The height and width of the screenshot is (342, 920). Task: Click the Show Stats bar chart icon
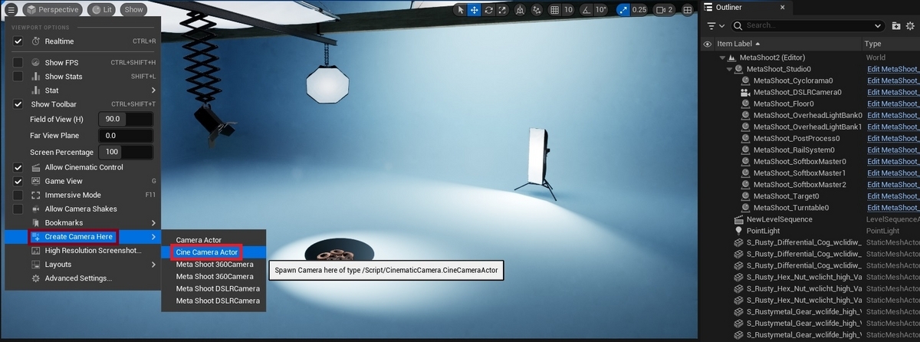pyautogui.click(x=35, y=77)
